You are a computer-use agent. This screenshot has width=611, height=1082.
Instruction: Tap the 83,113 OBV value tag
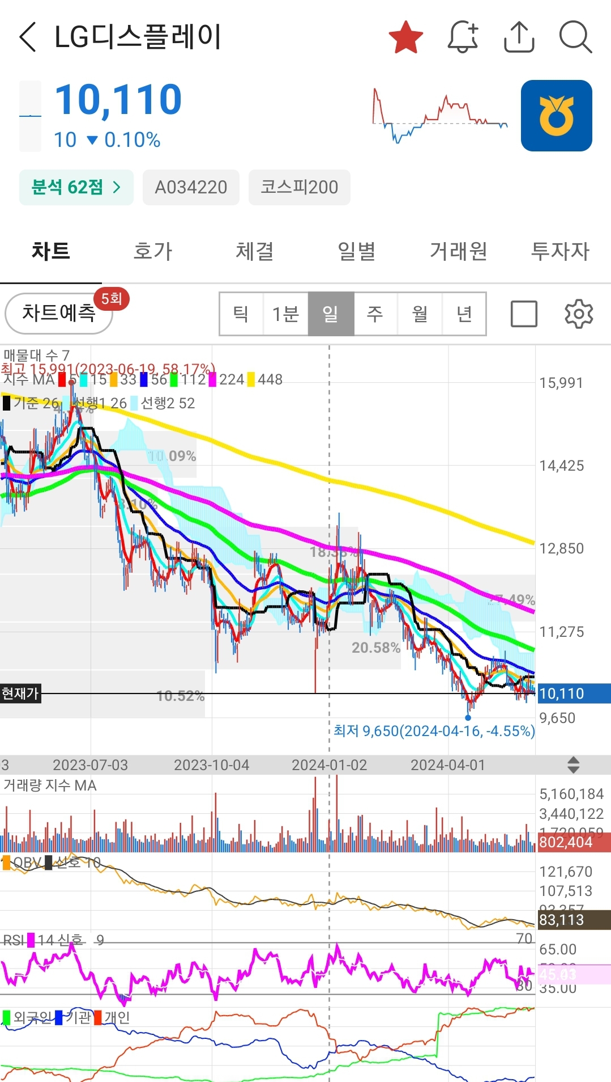coord(574,920)
